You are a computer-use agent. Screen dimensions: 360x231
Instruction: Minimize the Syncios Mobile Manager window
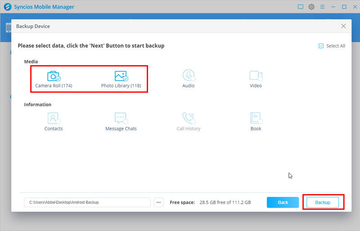pyautogui.click(x=333, y=7)
